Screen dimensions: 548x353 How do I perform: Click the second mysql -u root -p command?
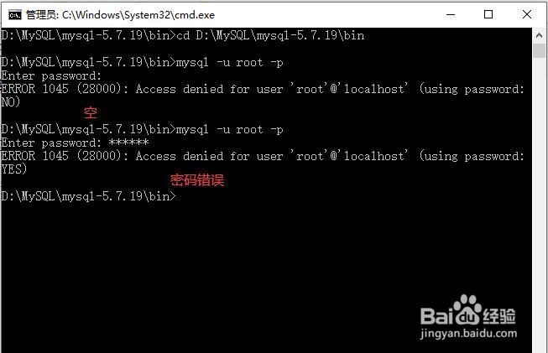[x=229, y=129]
